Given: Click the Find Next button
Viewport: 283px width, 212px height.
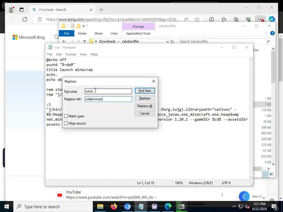Looking at the screenshot, I should click(145, 91).
